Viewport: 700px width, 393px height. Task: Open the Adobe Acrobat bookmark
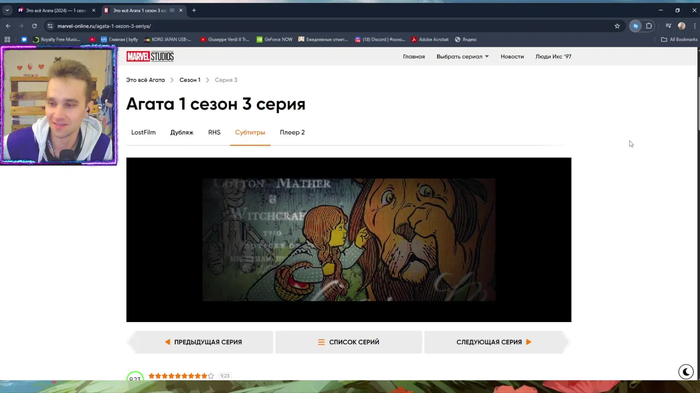click(x=430, y=39)
